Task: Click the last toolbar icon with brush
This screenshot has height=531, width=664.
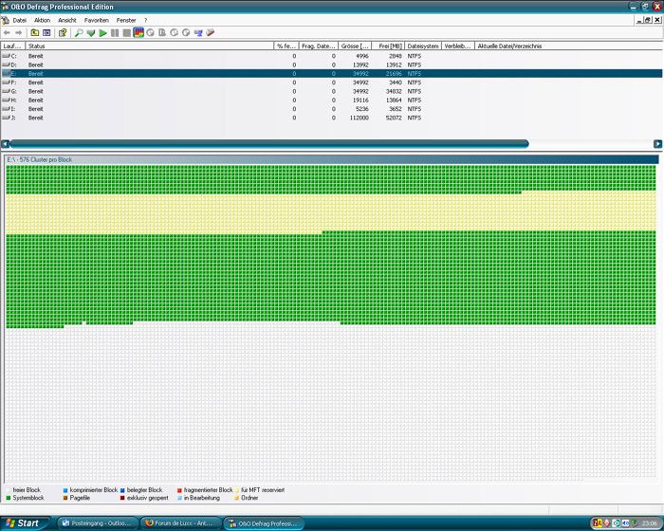Action: click(210, 32)
